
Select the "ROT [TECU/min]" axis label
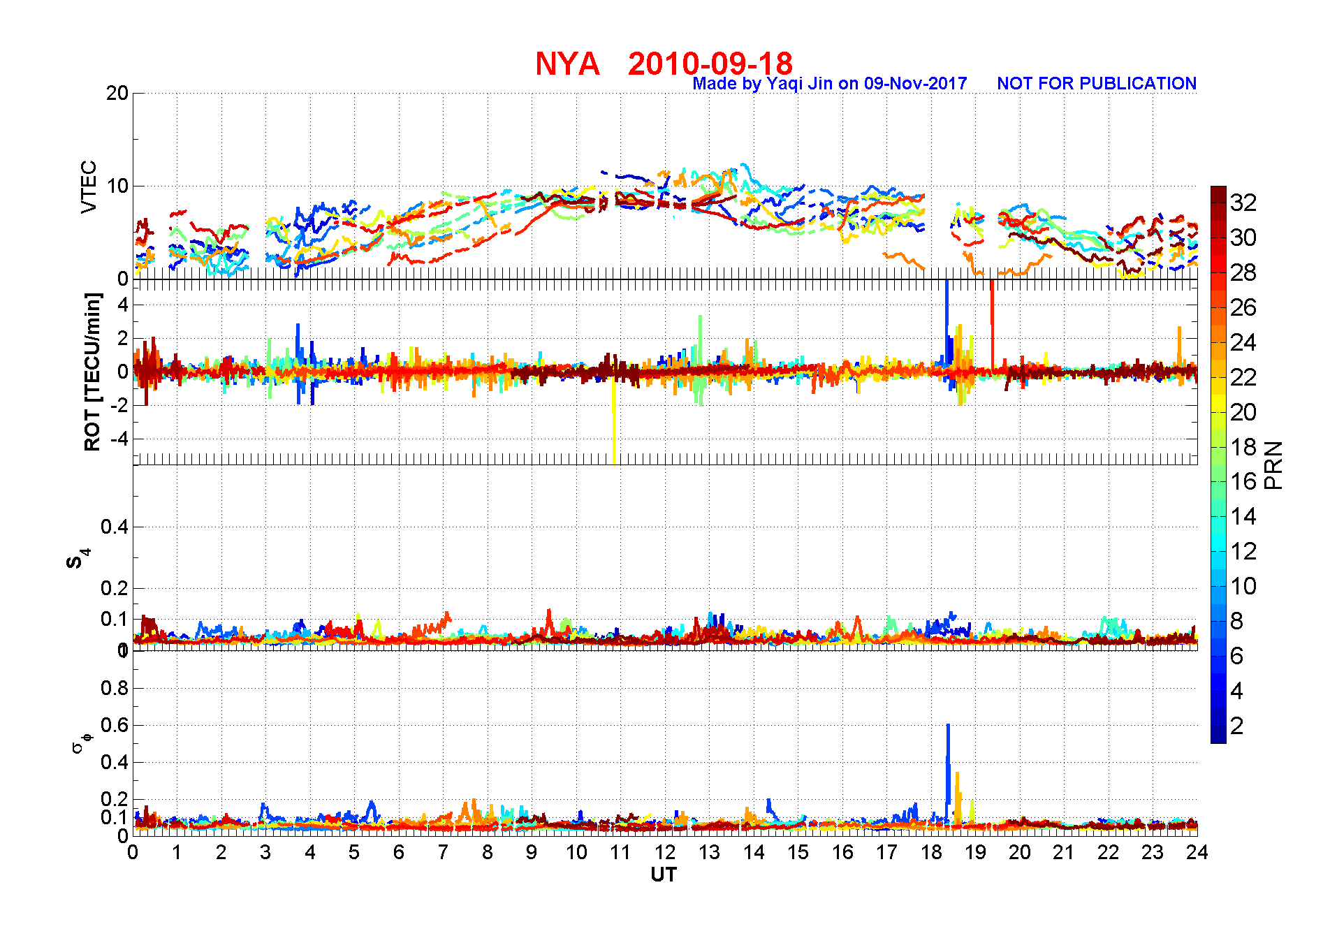[x=92, y=372]
